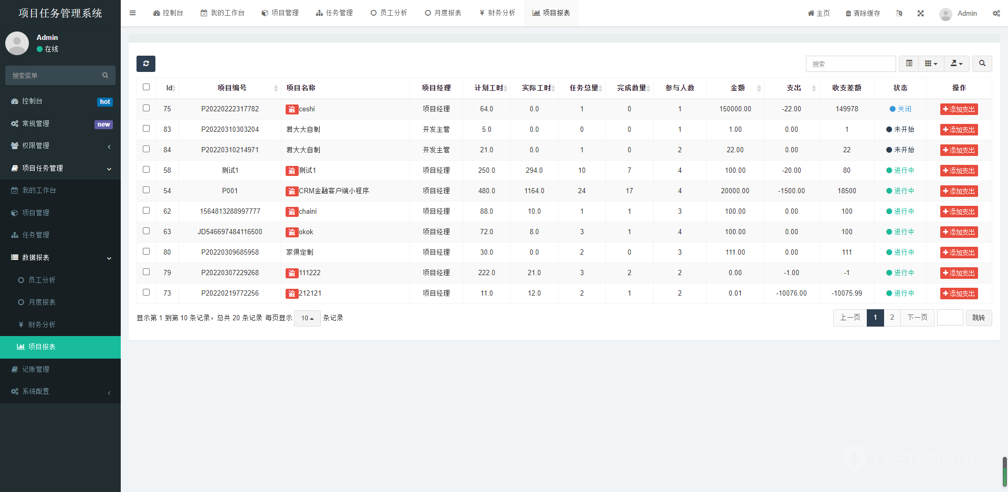1008x492 pixels.
Task: Go to page 2 of results
Action: click(892, 318)
